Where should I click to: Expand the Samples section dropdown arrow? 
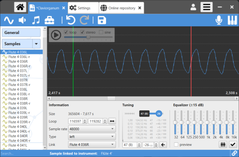[37, 44]
